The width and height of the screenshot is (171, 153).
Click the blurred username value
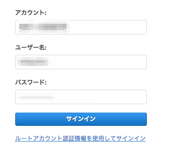coord(33,62)
